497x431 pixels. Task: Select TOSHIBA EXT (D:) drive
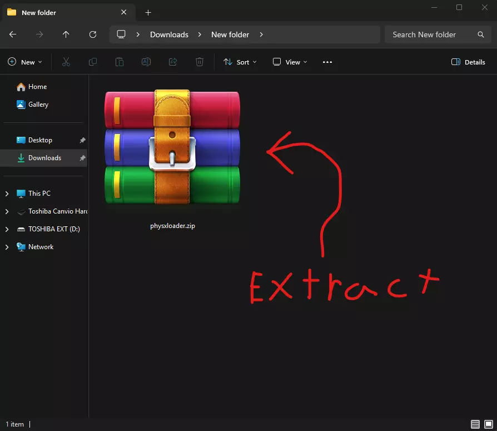point(43,229)
